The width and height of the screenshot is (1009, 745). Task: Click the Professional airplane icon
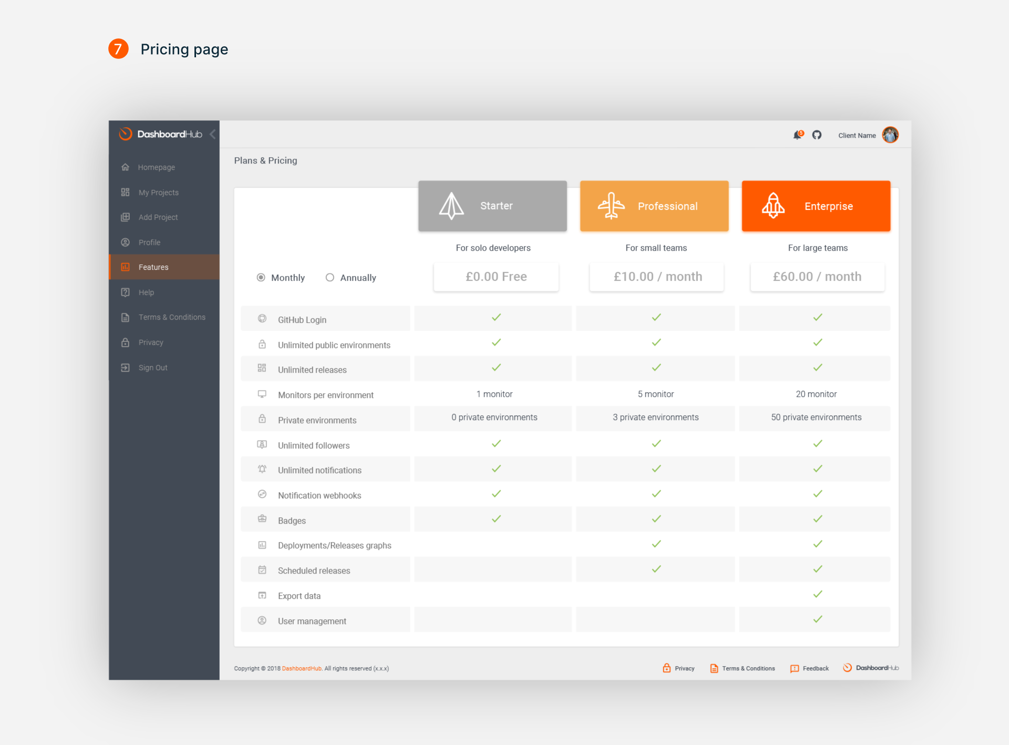tap(611, 206)
